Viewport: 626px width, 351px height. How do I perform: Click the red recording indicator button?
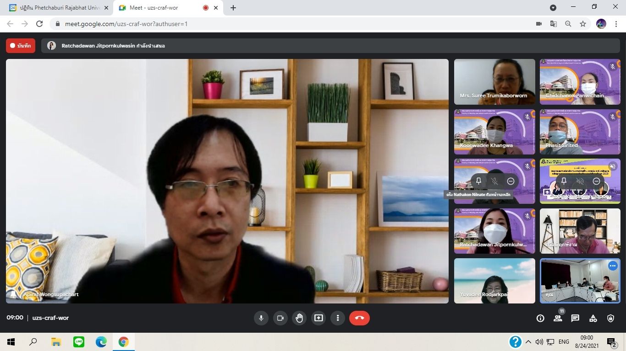pyautogui.click(x=21, y=46)
